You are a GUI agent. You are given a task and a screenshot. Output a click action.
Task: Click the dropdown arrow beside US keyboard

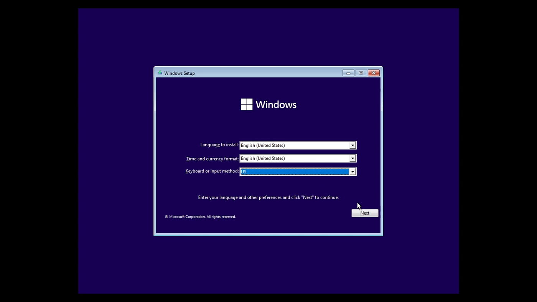coord(353,171)
